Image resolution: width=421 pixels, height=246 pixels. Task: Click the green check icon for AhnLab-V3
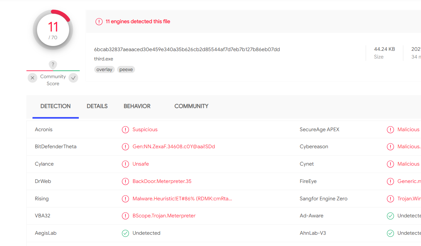tap(390, 233)
